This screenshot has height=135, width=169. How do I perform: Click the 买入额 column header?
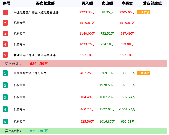click(x=87, y=3)
